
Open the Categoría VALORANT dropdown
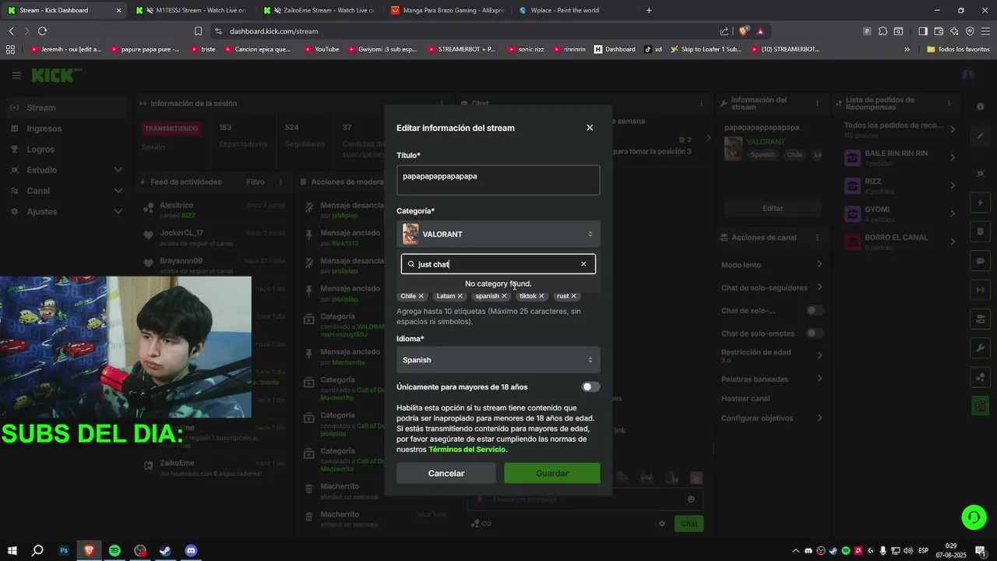click(x=498, y=235)
